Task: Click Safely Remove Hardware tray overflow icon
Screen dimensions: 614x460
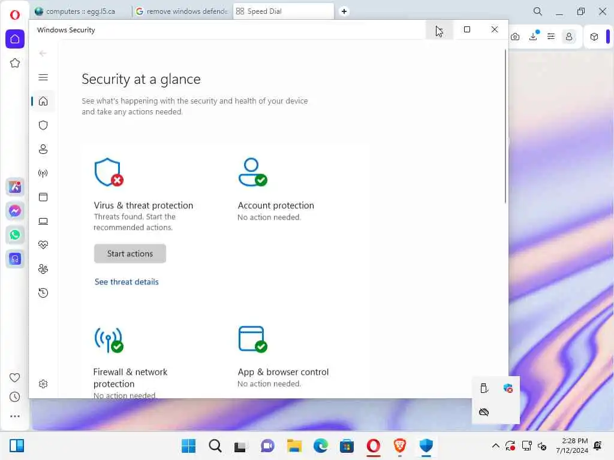Action: pyautogui.click(x=484, y=388)
